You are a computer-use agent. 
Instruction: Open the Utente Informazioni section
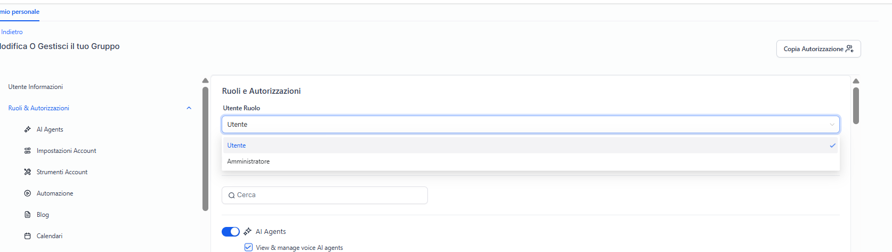(36, 87)
